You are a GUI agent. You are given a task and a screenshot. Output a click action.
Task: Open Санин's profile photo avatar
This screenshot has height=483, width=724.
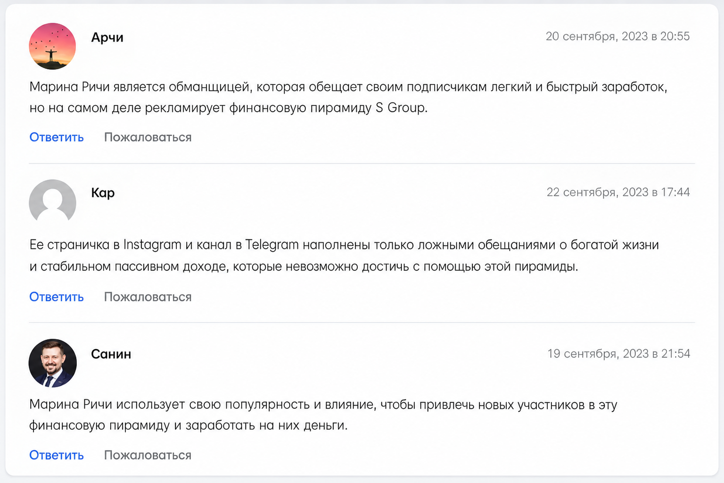point(52,363)
